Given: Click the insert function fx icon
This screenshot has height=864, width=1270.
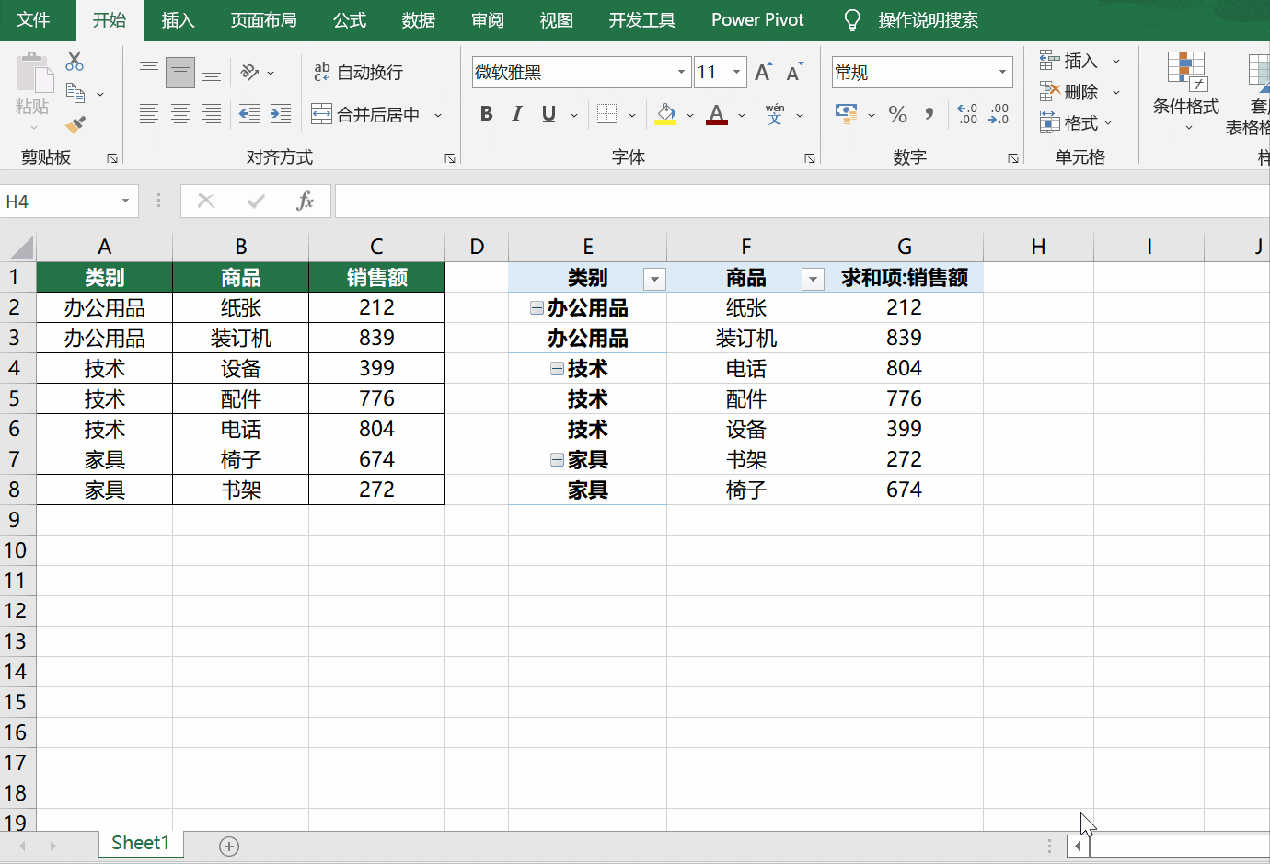Looking at the screenshot, I should tap(305, 201).
